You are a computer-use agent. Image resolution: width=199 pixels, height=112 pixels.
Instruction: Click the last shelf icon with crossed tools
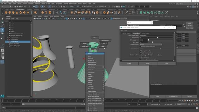tap(166, 12)
